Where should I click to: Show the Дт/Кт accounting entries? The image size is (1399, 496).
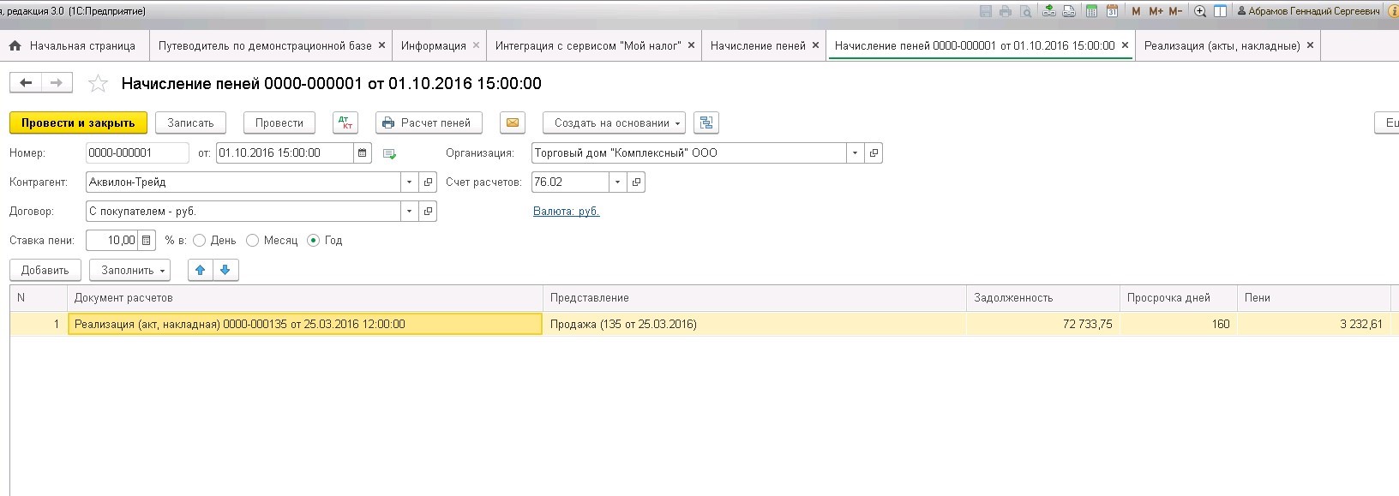[345, 123]
